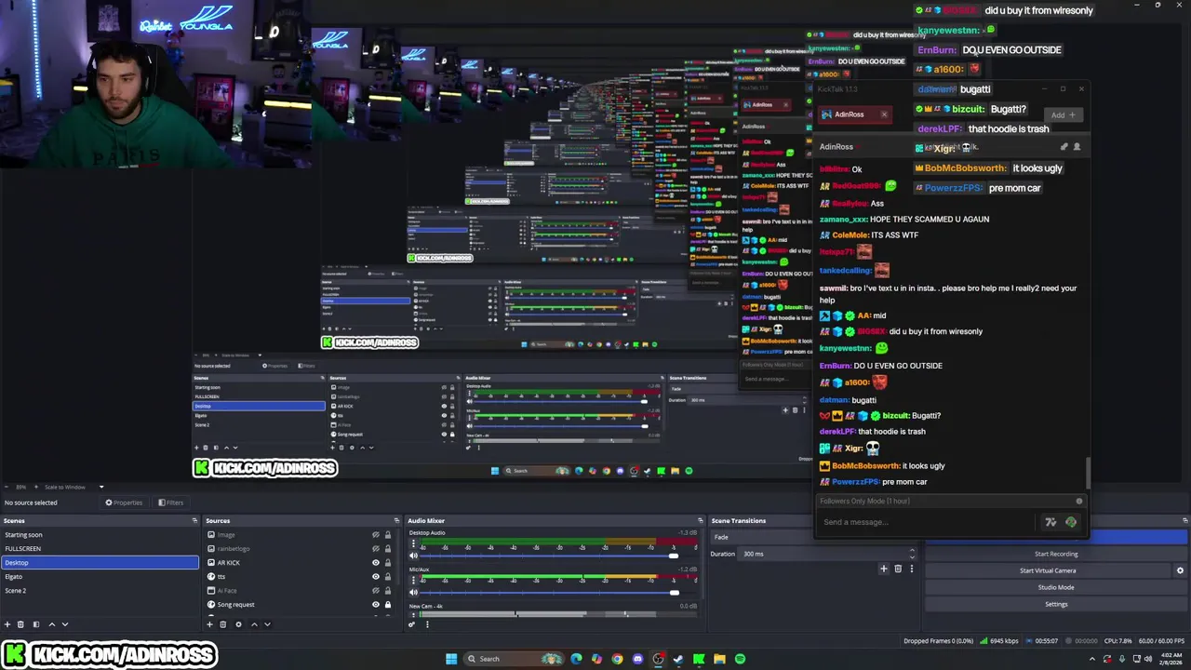Hide the Song request source

pos(376,605)
